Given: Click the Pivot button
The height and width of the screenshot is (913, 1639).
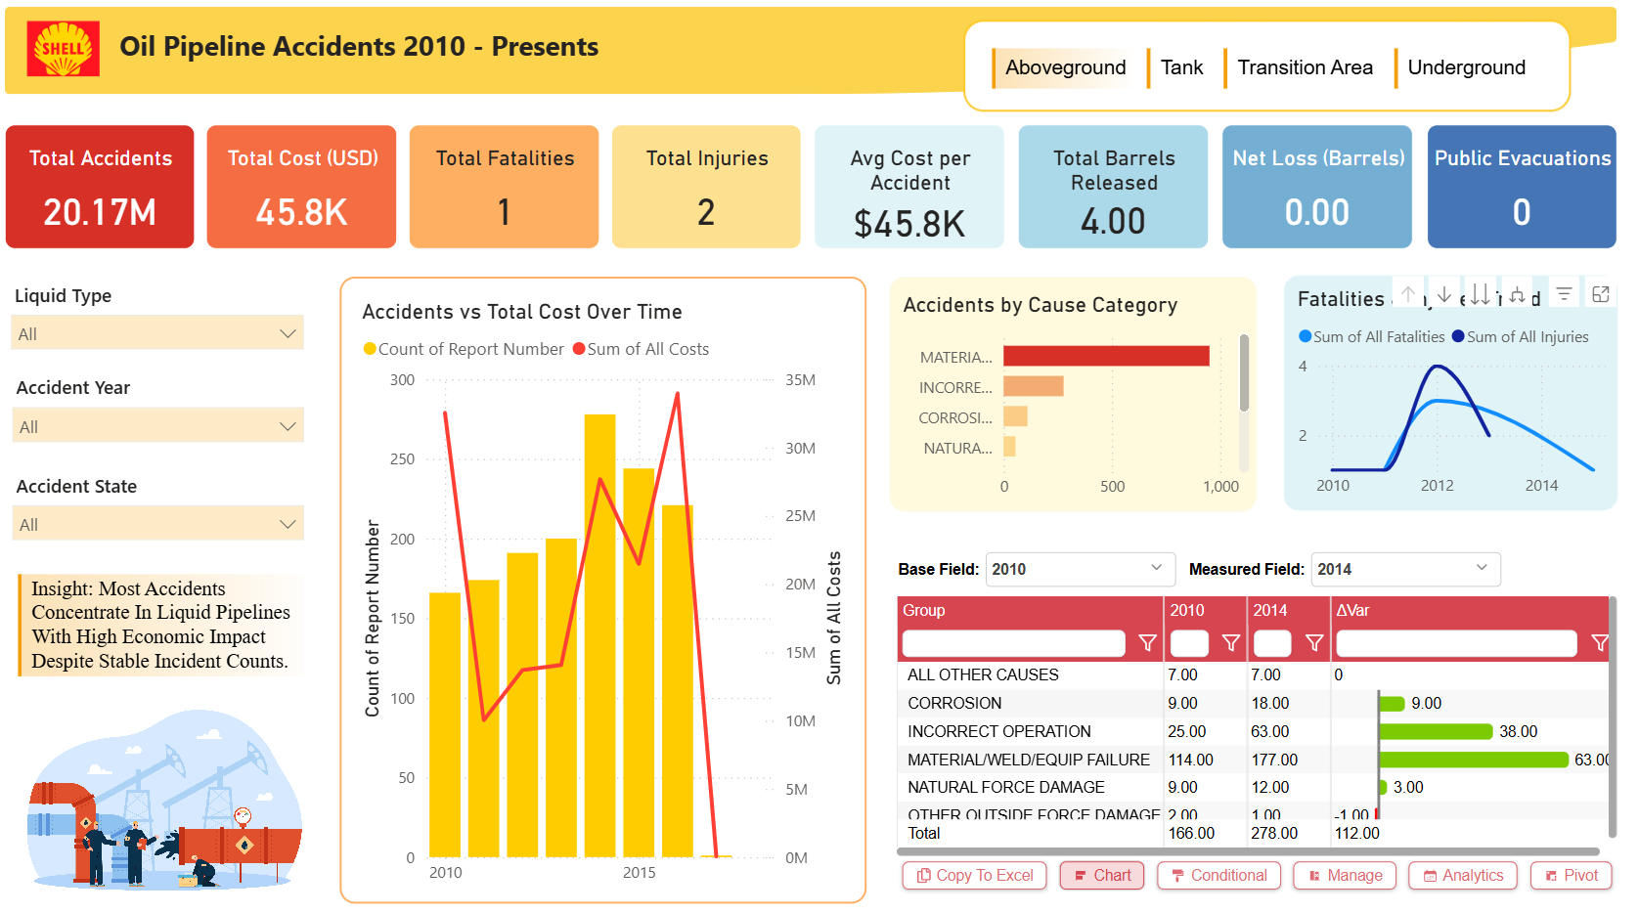Looking at the screenshot, I should (x=1571, y=876).
